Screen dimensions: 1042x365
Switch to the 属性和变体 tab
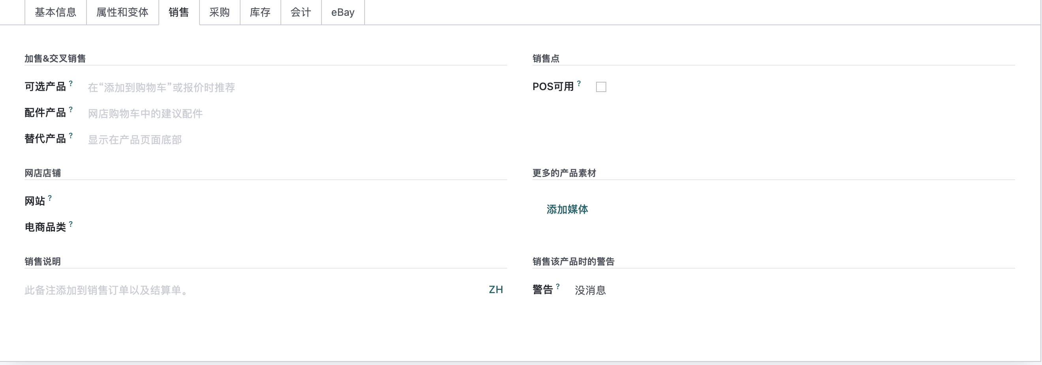tap(122, 12)
